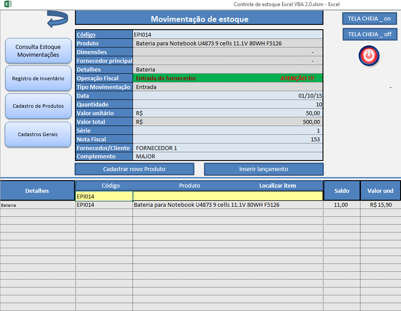Select the Código field with EPI014
Screen dimensions: 401x311
pyautogui.click(x=228, y=34)
